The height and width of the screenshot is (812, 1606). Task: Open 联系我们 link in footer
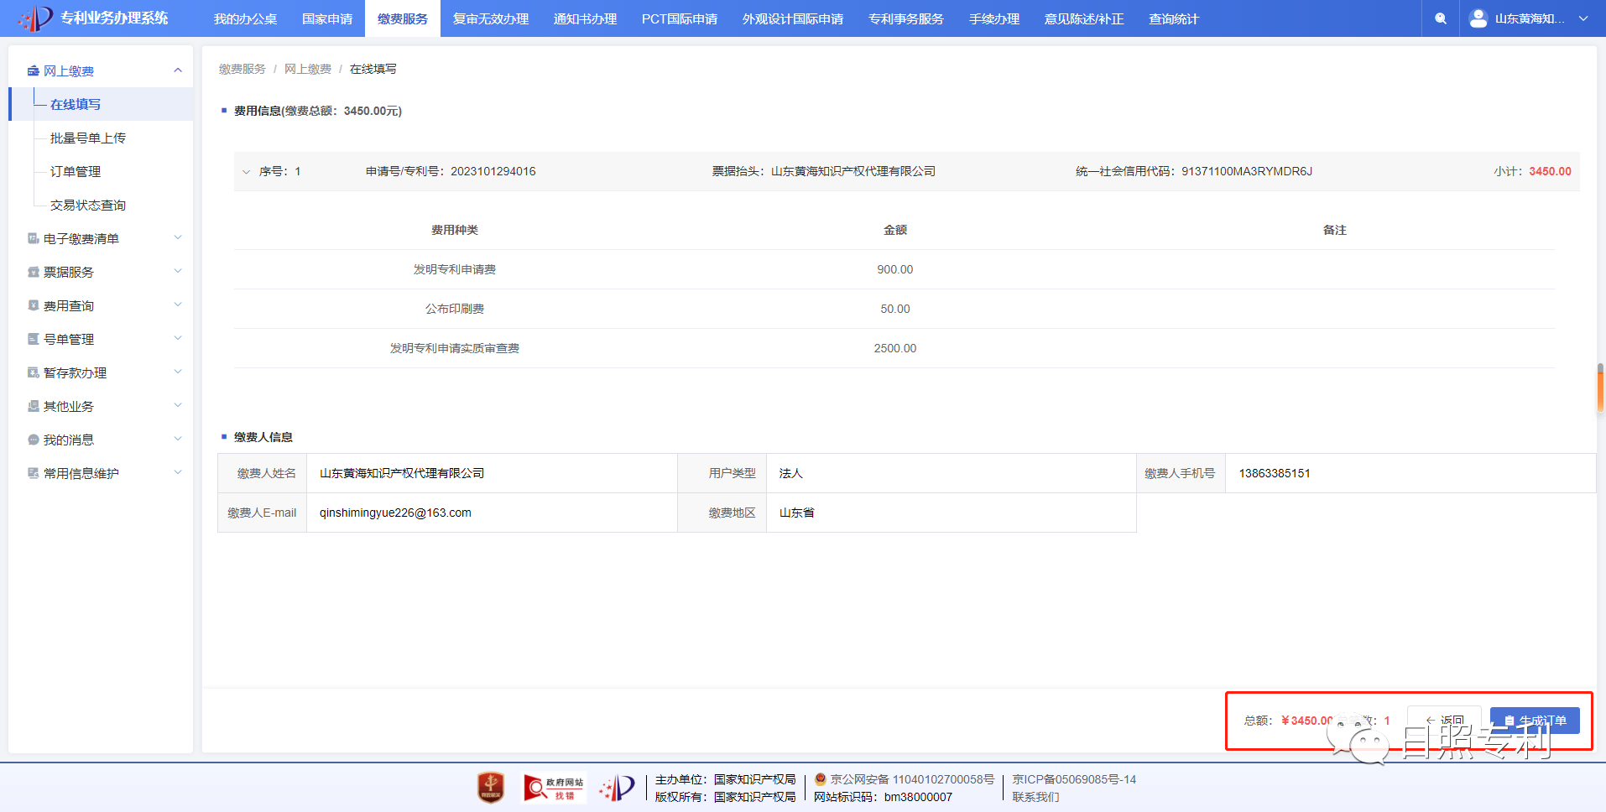click(1035, 797)
